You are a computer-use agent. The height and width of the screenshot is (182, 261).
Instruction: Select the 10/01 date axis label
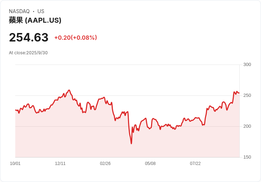[x=15, y=164]
